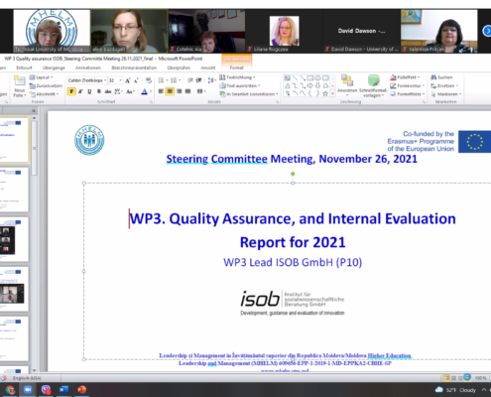The height and width of the screenshot is (397, 491).
Task: Click the increase font size icon
Action: [x=128, y=80]
